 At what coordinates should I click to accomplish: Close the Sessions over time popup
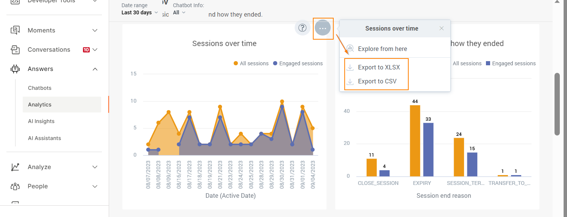[442, 28]
